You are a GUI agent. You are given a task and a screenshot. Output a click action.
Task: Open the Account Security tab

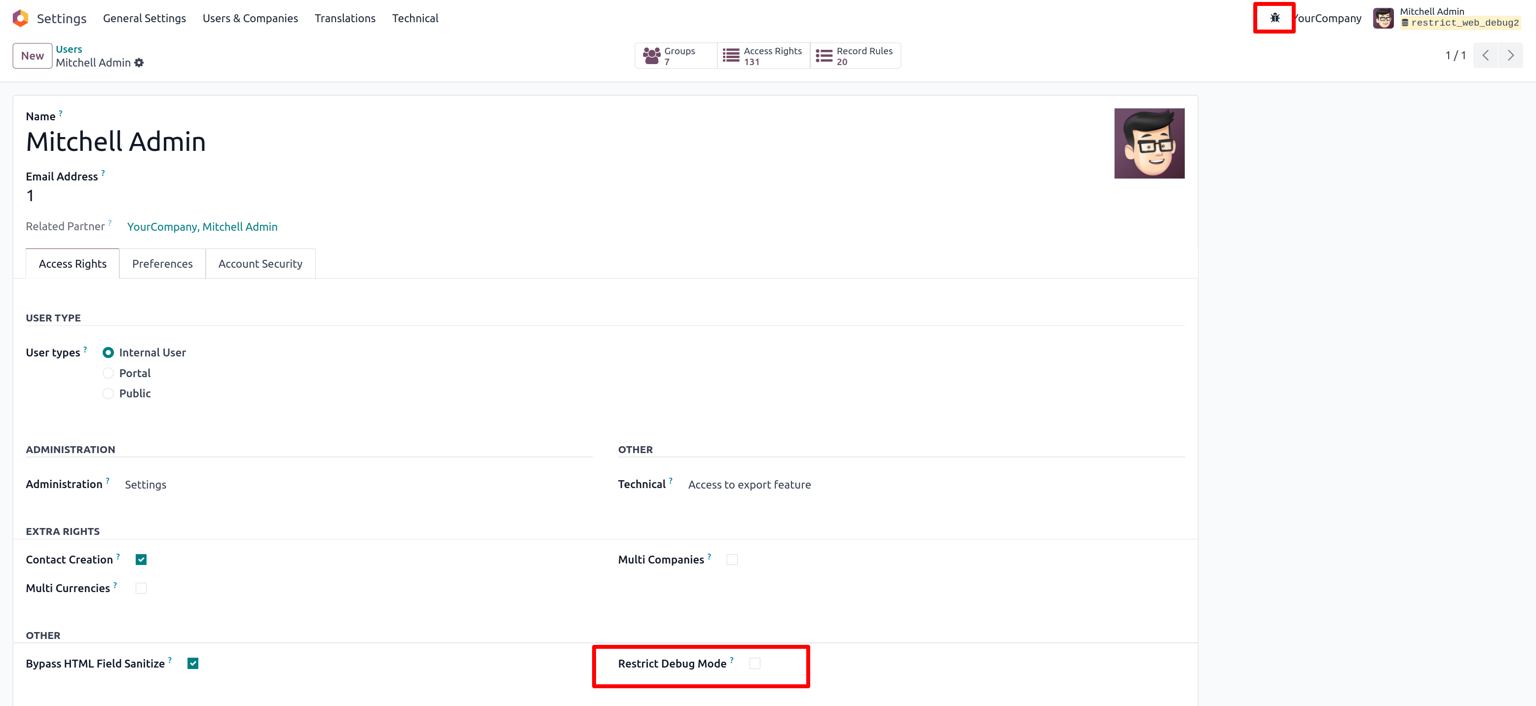260,263
